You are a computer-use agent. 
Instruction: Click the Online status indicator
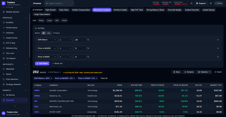click(219, 3)
